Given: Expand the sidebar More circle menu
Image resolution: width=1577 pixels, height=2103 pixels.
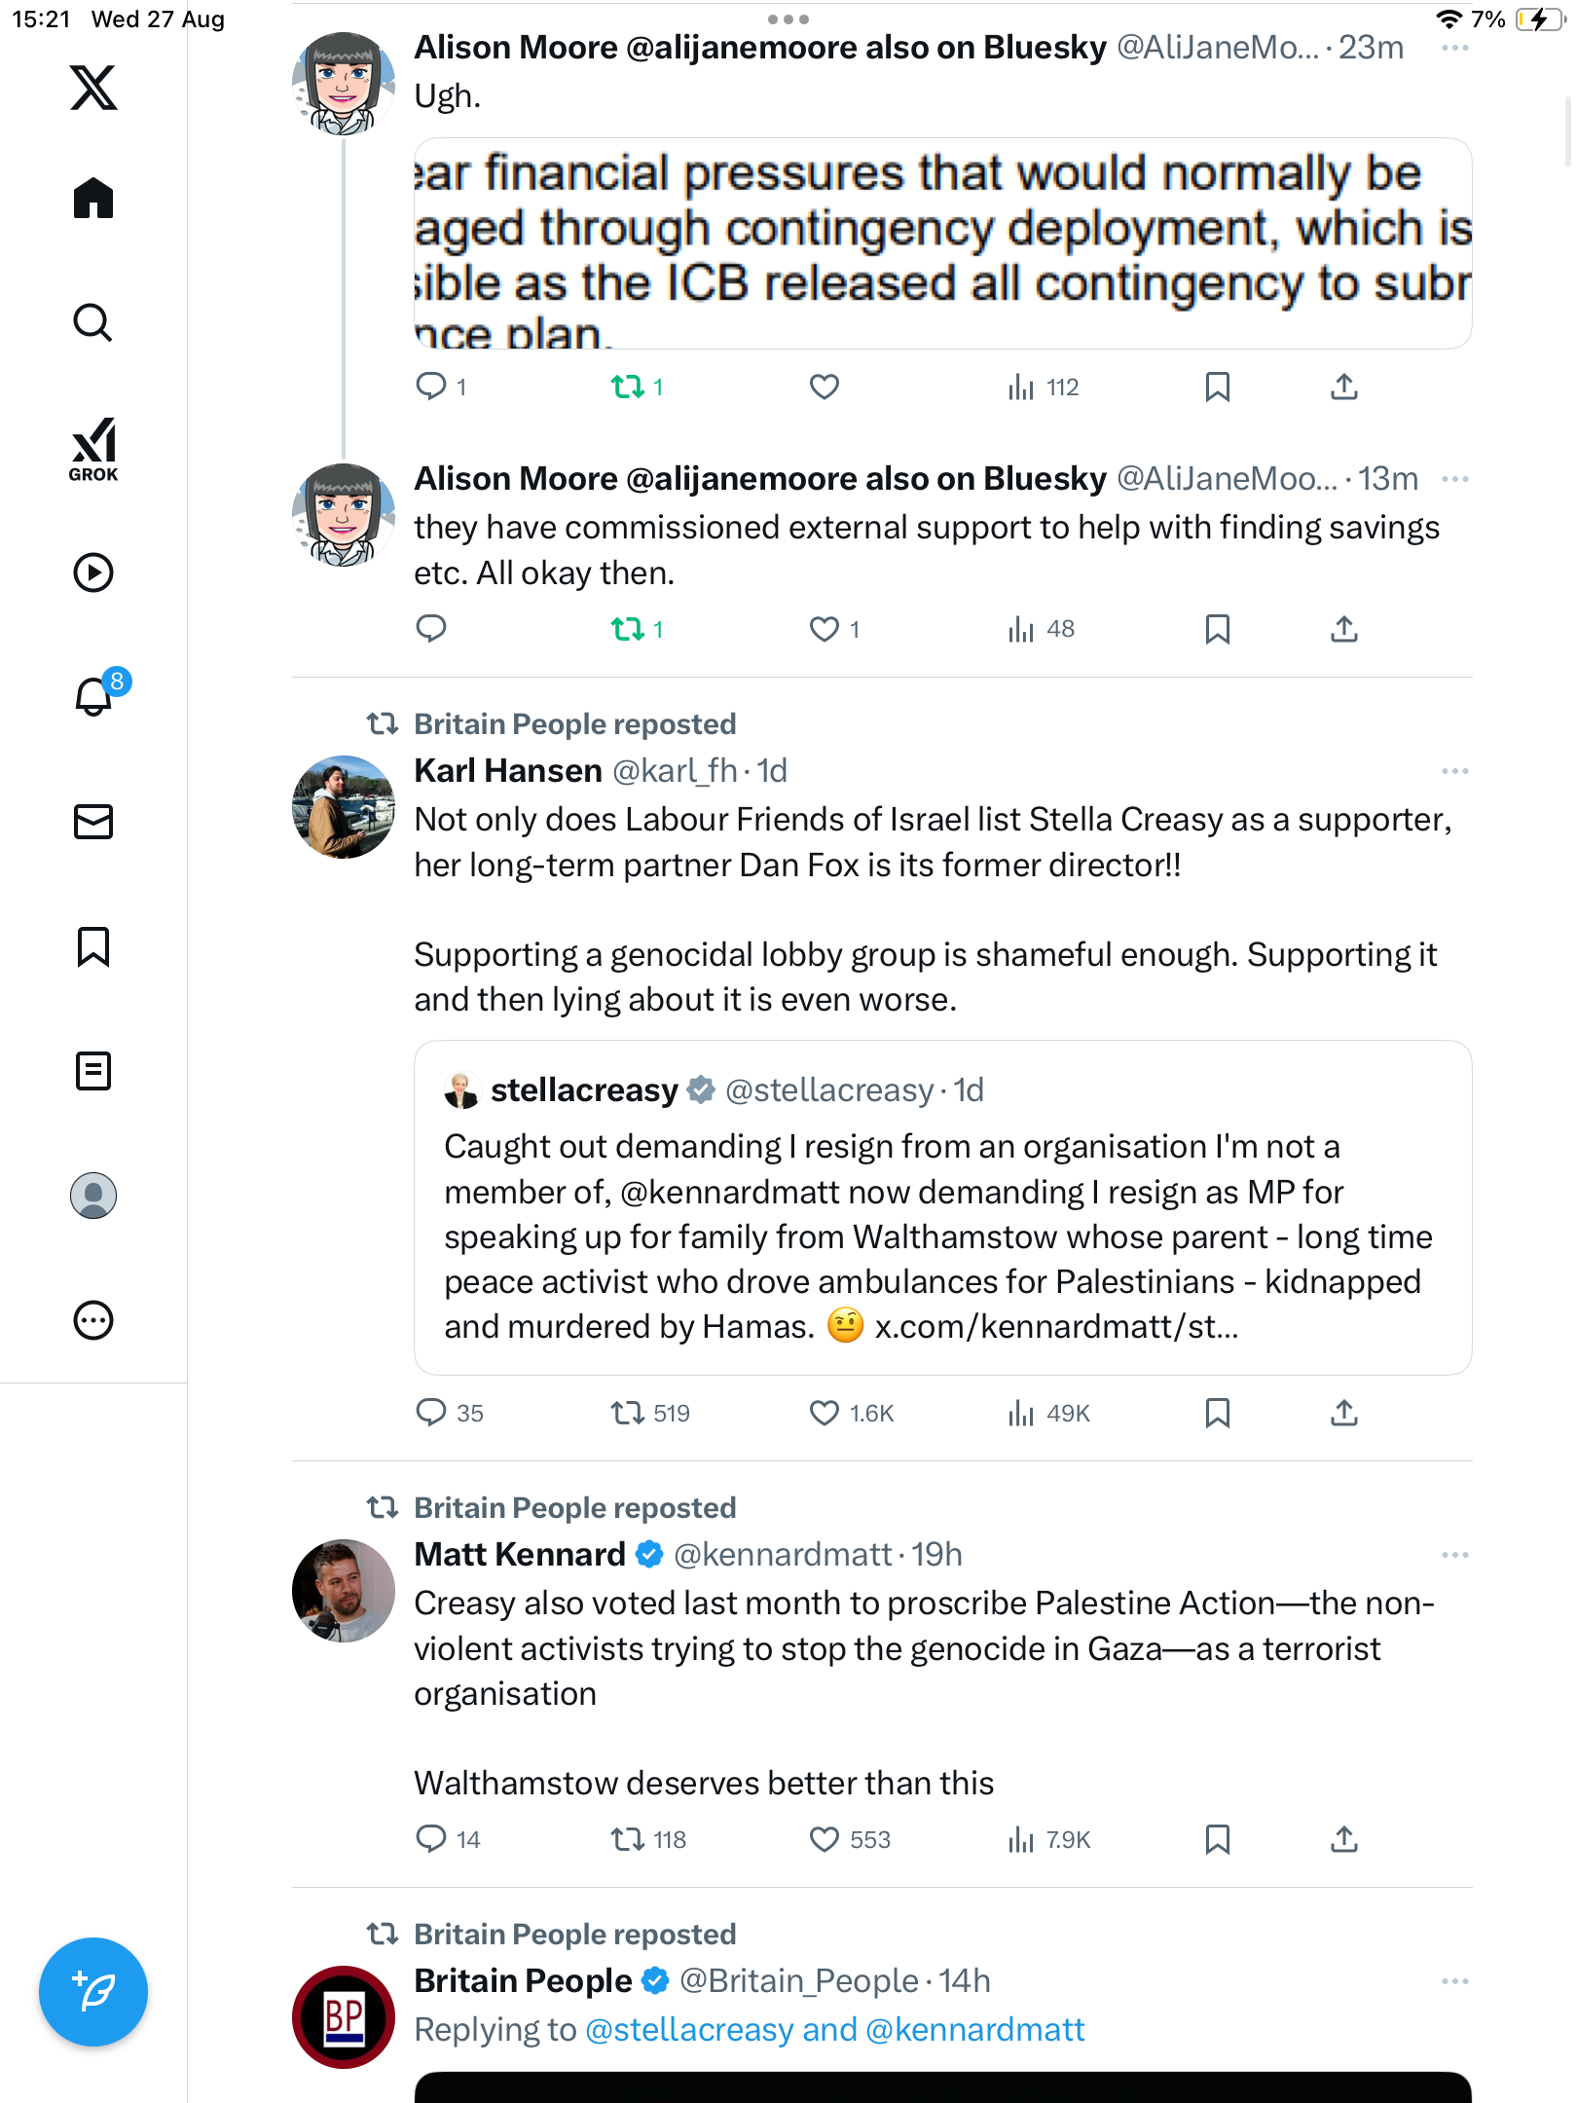Looking at the screenshot, I should 93,1320.
